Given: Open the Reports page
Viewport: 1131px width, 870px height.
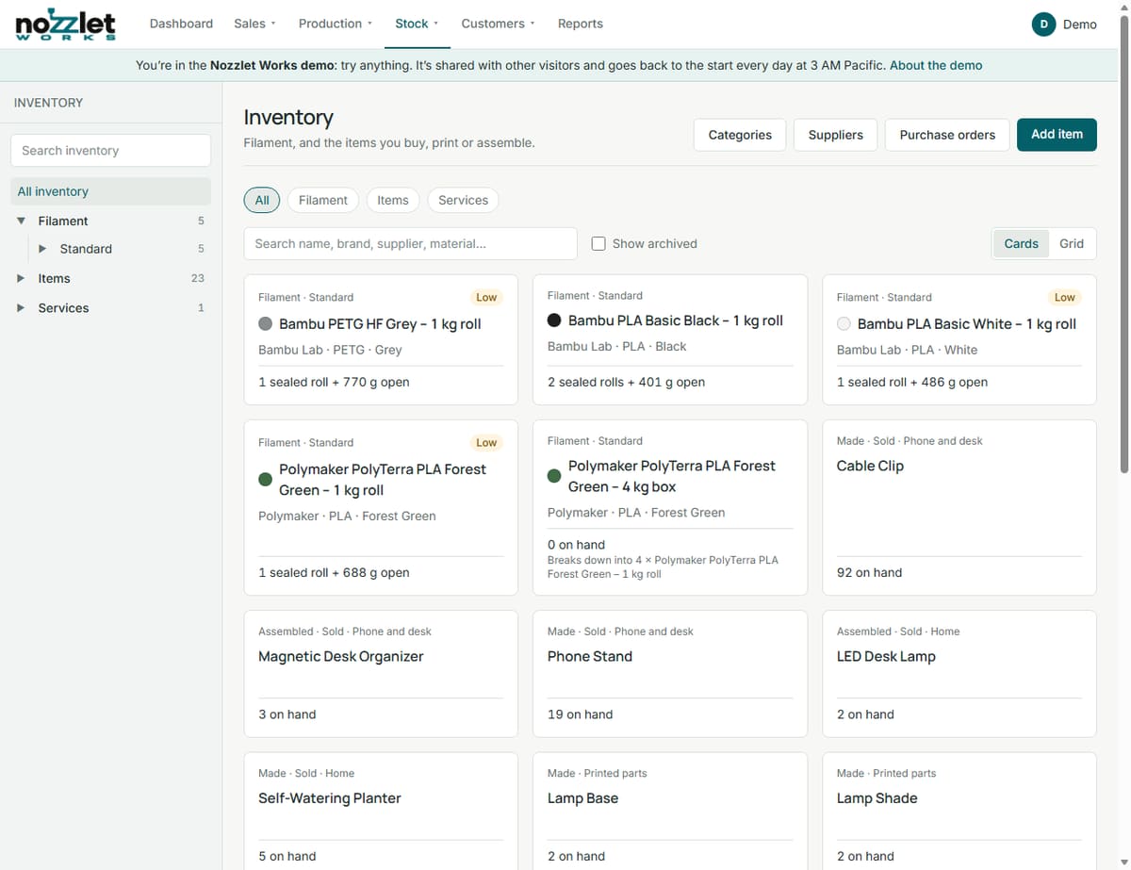Looking at the screenshot, I should [581, 24].
